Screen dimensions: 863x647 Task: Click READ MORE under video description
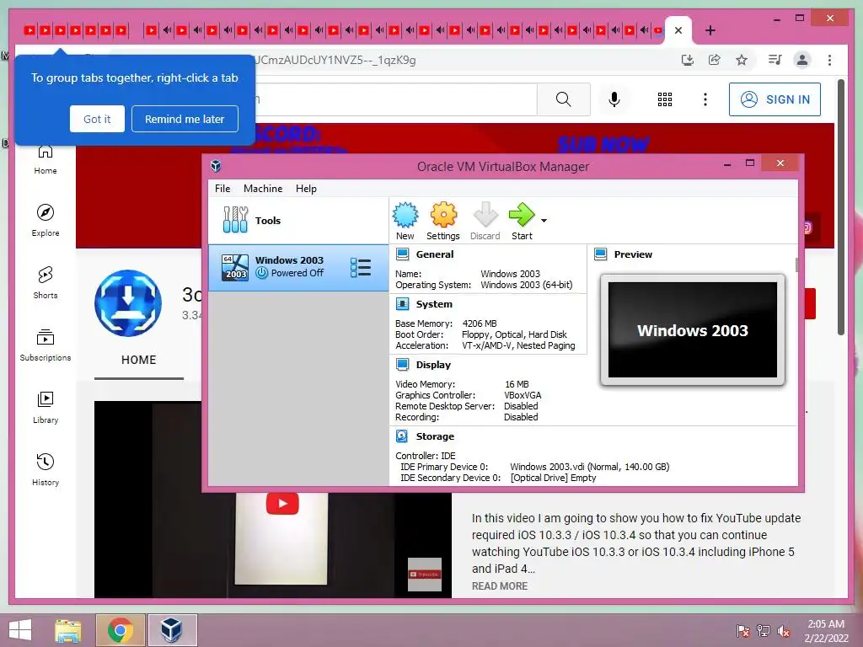[x=499, y=586]
